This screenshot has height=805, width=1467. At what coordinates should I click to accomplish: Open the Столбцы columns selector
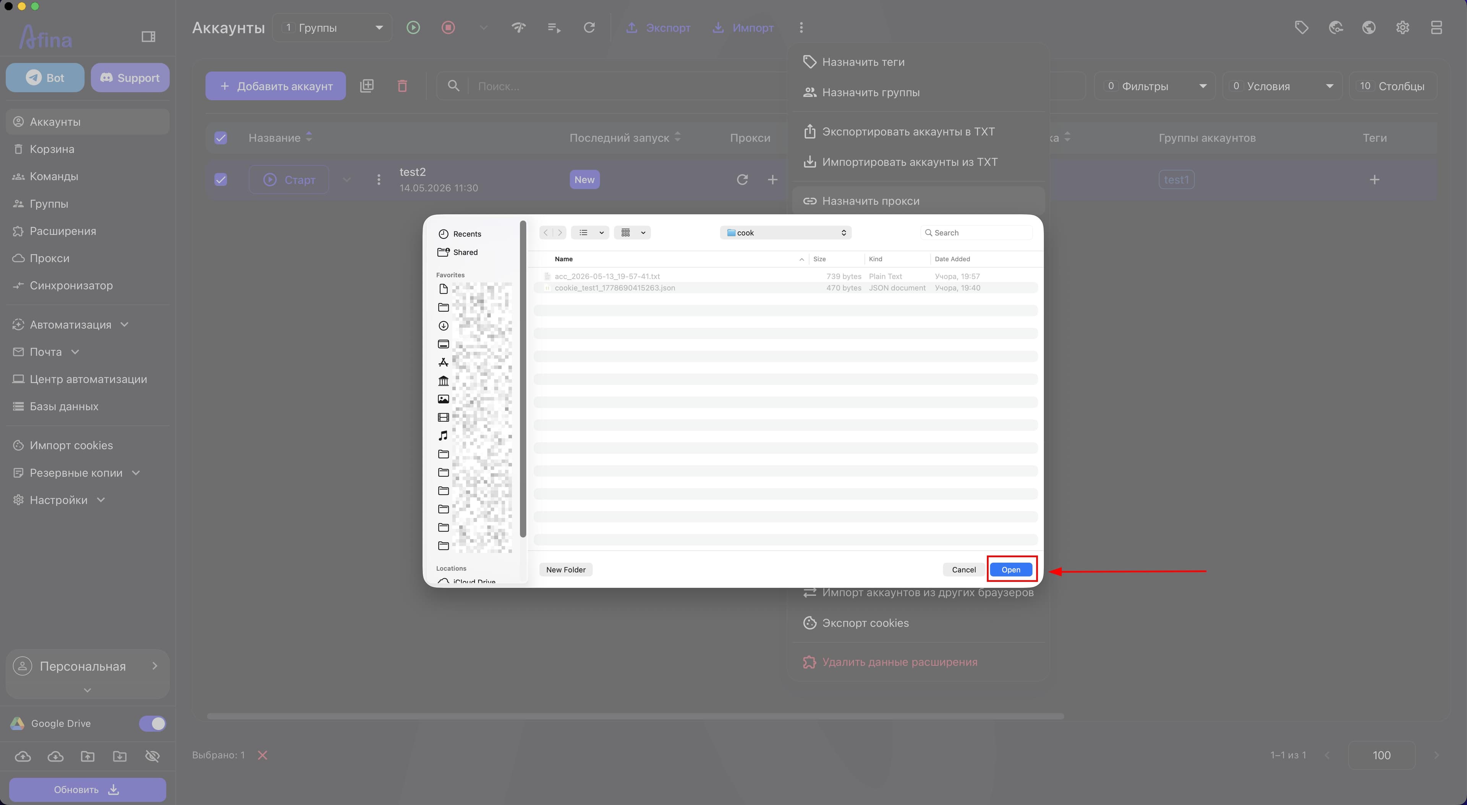point(1393,86)
